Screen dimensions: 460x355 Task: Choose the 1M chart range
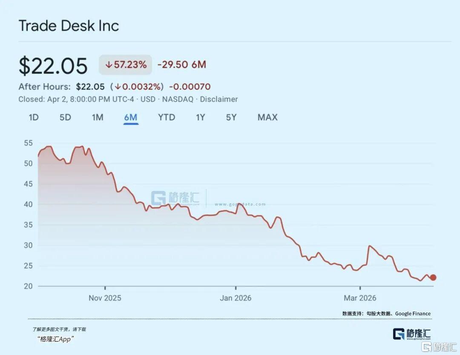[98, 117]
